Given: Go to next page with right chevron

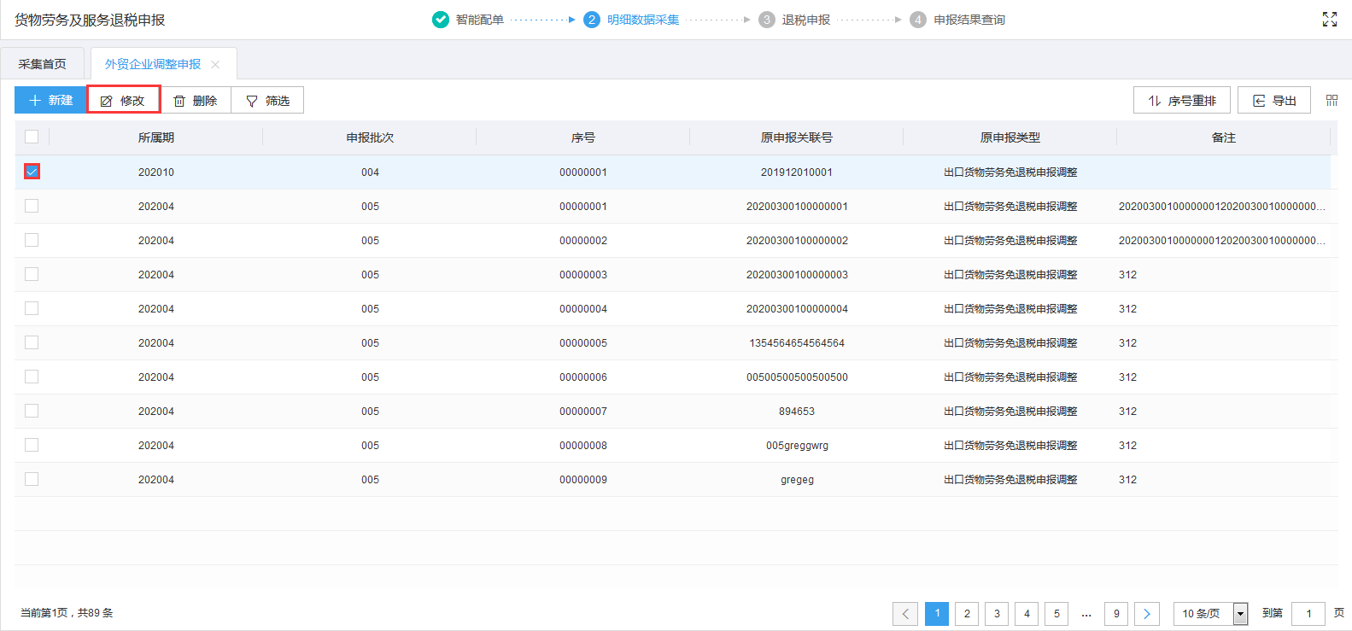Looking at the screenshot, I should [x=1146, y=613].
